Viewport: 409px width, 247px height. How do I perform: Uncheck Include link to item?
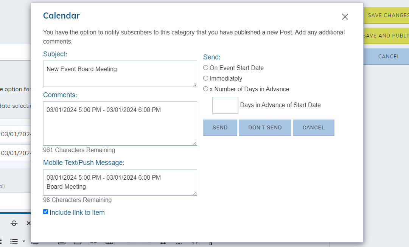(x=46, y=212)
